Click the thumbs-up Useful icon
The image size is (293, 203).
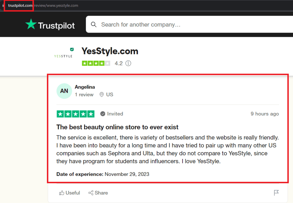(x=62, y=193)
